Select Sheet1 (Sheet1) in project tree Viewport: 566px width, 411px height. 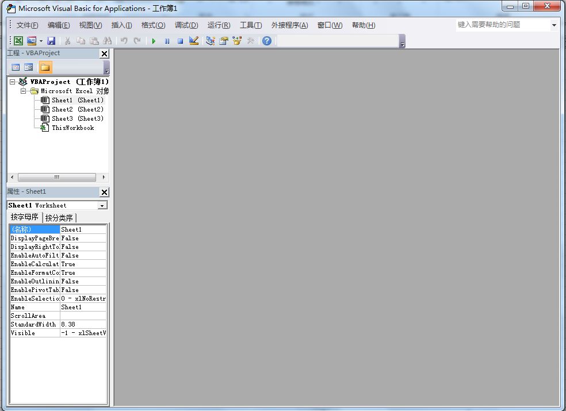pyautogui.click(x=78, y=101)
